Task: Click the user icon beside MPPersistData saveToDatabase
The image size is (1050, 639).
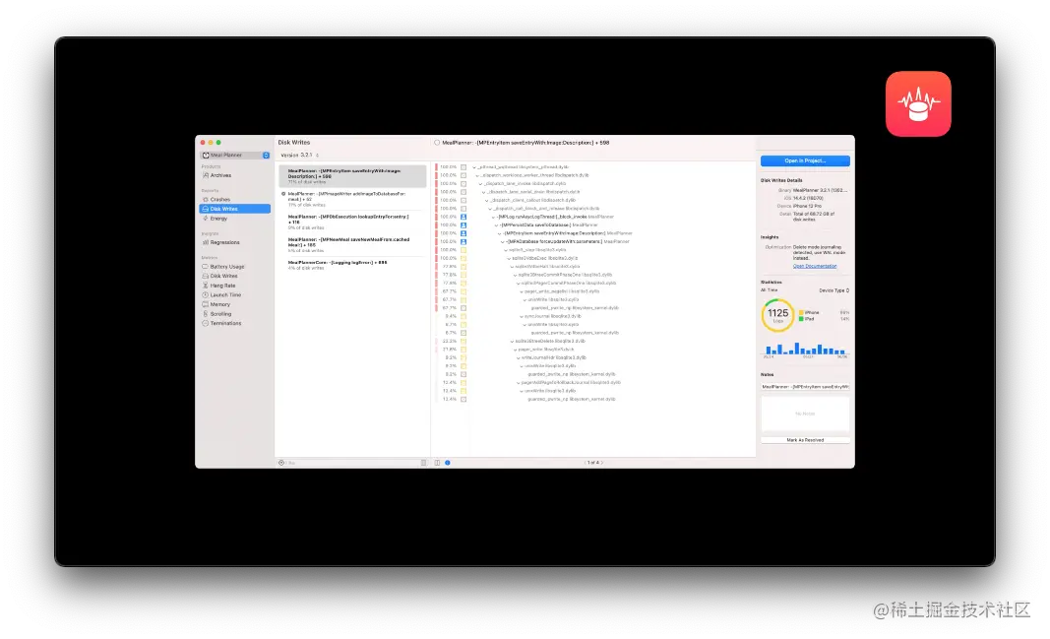Action: click(463, 225)
